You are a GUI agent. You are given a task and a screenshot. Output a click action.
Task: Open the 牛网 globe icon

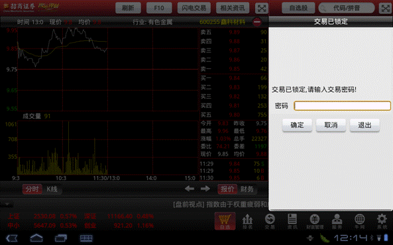click(x=359, y=221)
